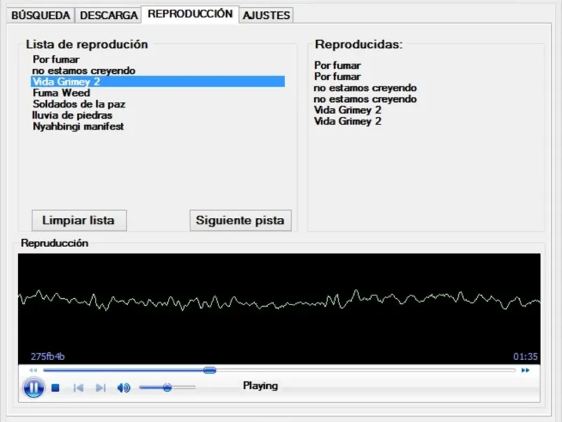Viewport: 562px width, 422px height.
Task: Click the previous track icon
Action: [78, 388]
